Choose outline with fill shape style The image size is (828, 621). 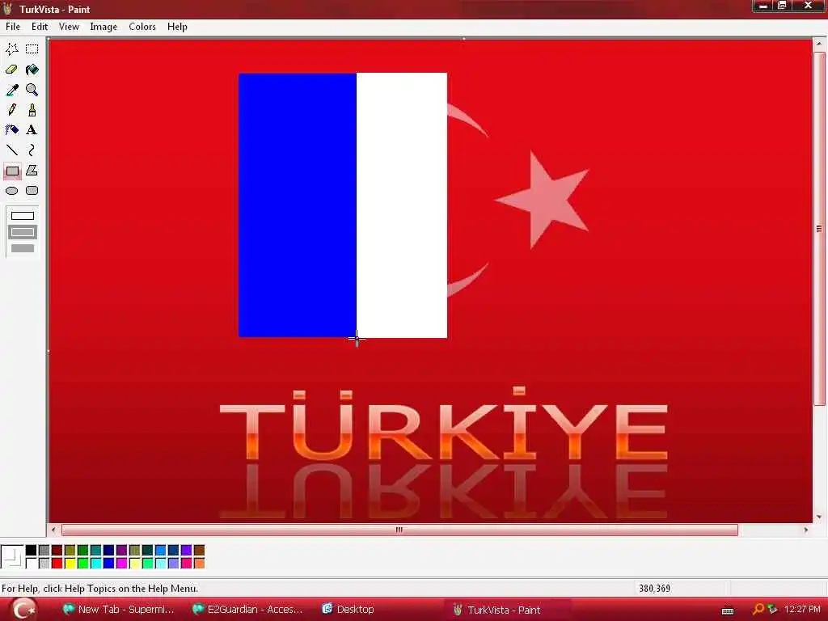pyautogui.click(x=23, y=232)
